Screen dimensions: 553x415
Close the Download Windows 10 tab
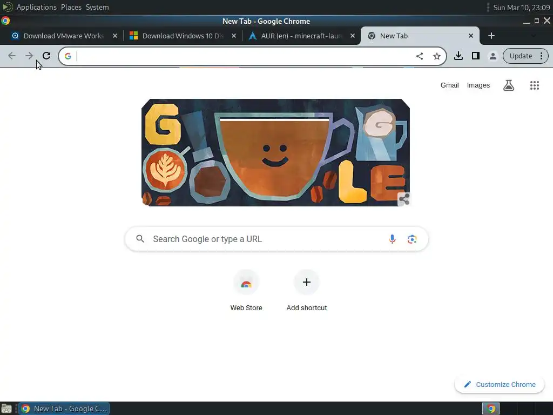233,36
